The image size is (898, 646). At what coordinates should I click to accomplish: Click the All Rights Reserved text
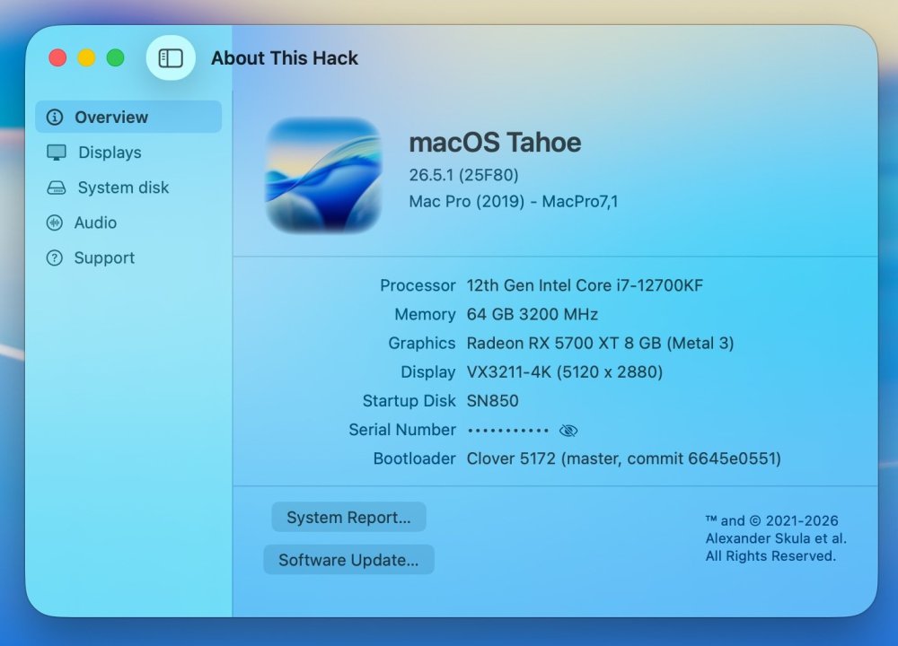point(770,556)
